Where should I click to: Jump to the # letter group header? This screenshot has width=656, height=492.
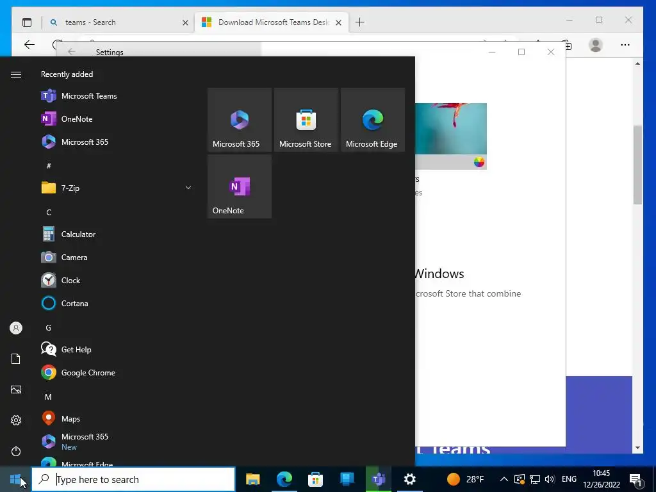point(49,166)
